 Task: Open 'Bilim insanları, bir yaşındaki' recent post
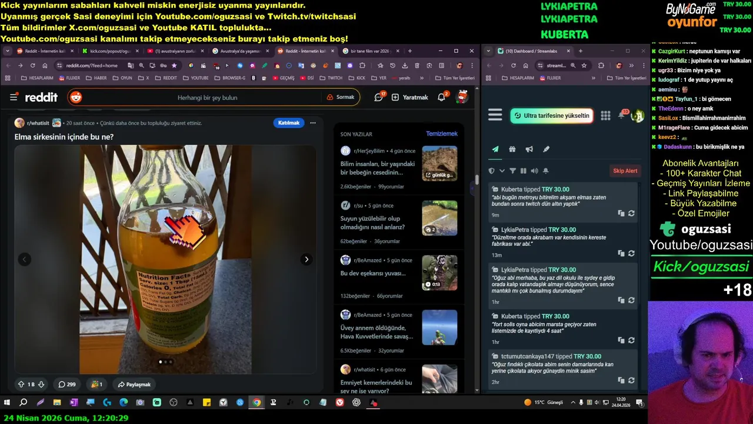[x=378, y=168]
